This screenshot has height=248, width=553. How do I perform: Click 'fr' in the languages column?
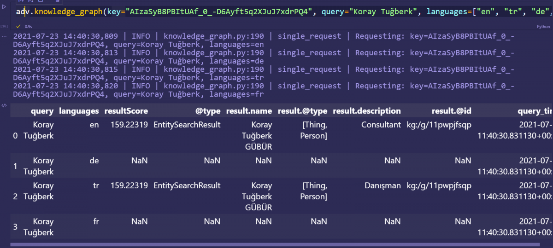96,221
